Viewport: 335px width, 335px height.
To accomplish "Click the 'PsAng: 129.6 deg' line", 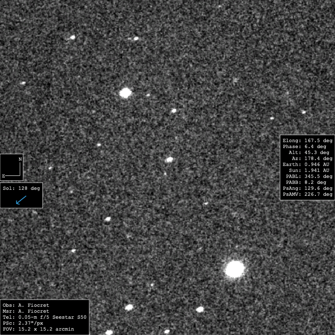I will point(308,188).
